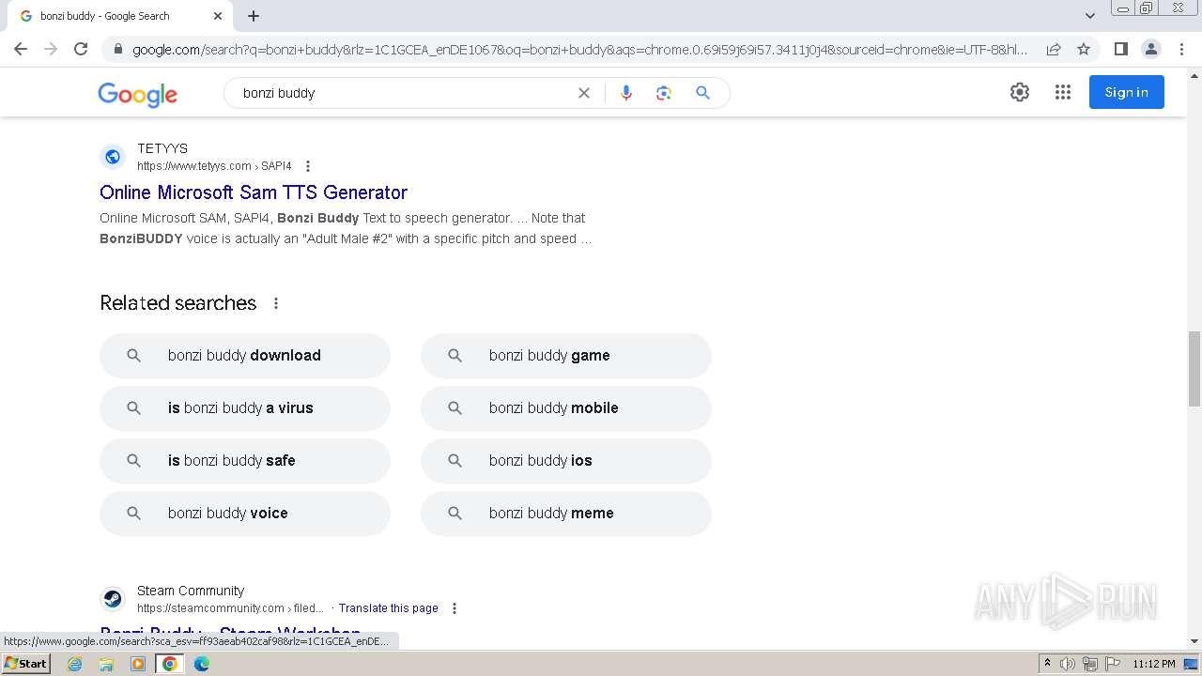Viewport: 1202px width, 676px height.
Task: Open Online Microsoft Sam TTS Generator link
Action: [254, 192]
